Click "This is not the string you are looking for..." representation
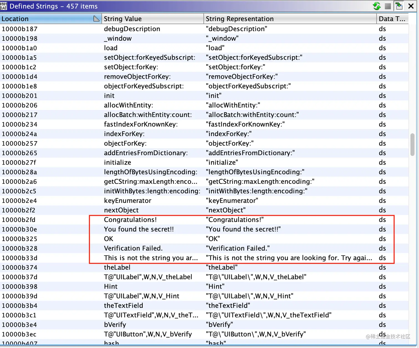Viewport: 419px width, 348px height. click(289, 258)
